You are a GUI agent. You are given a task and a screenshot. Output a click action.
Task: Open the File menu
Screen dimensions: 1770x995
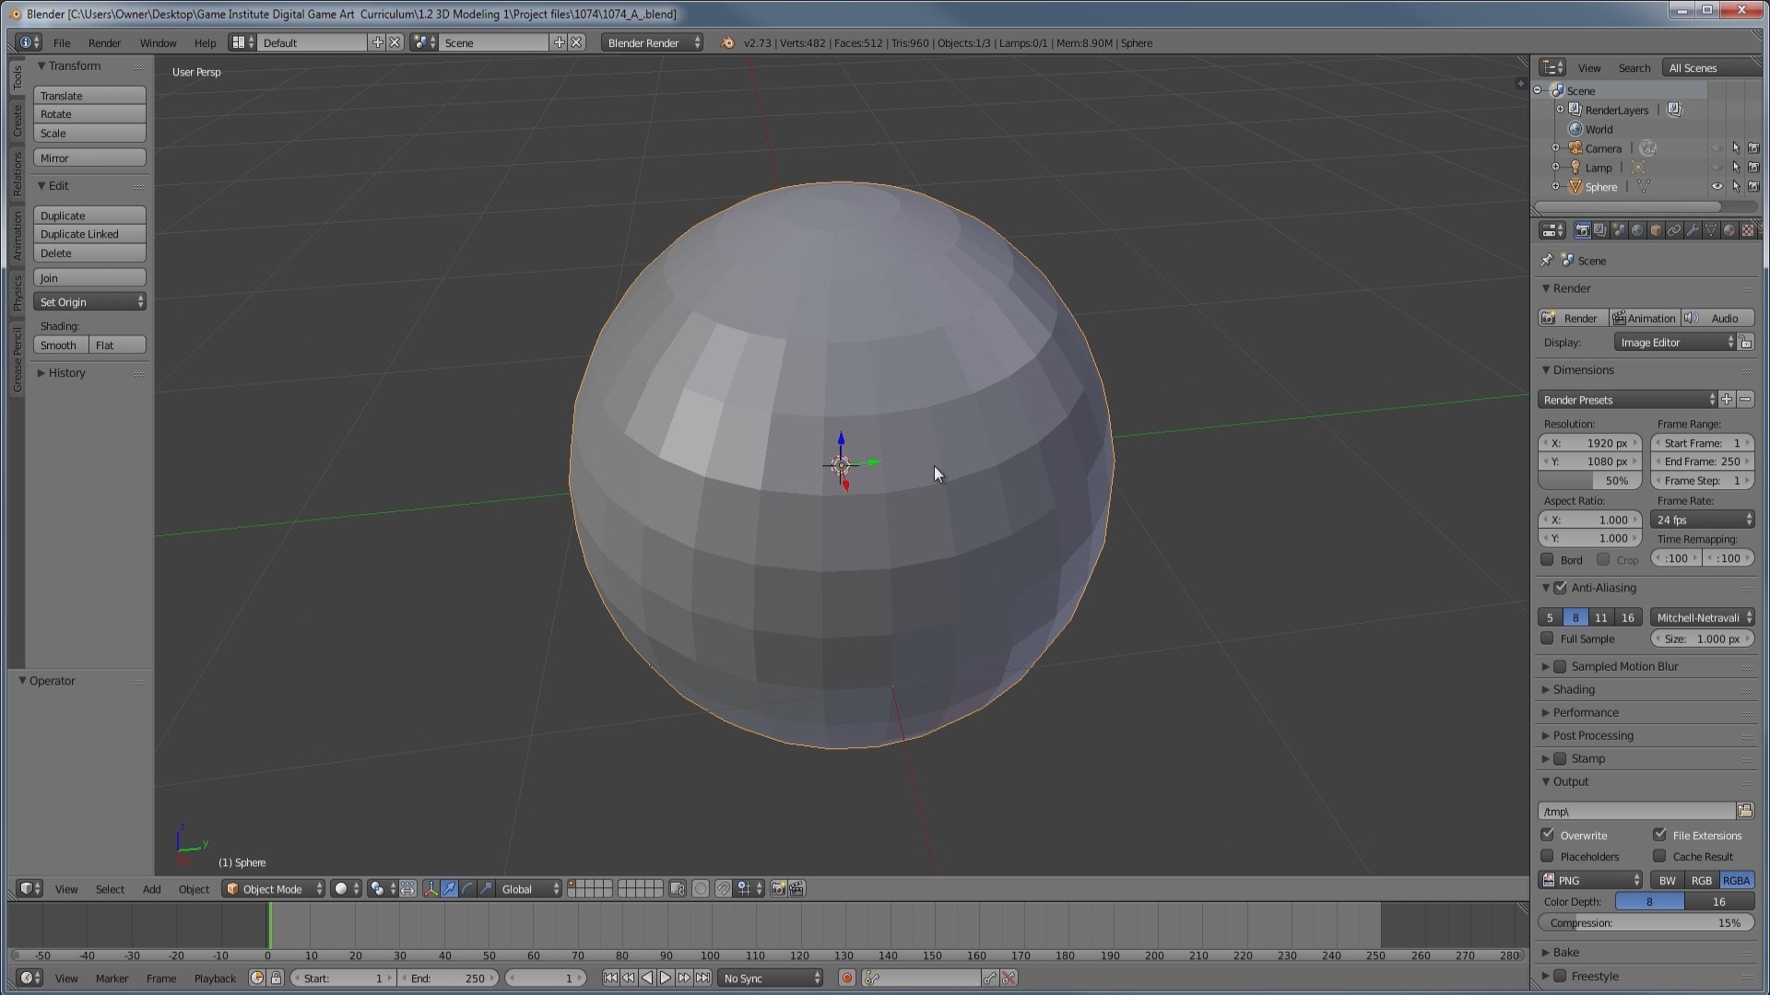[x=61, y=43]
